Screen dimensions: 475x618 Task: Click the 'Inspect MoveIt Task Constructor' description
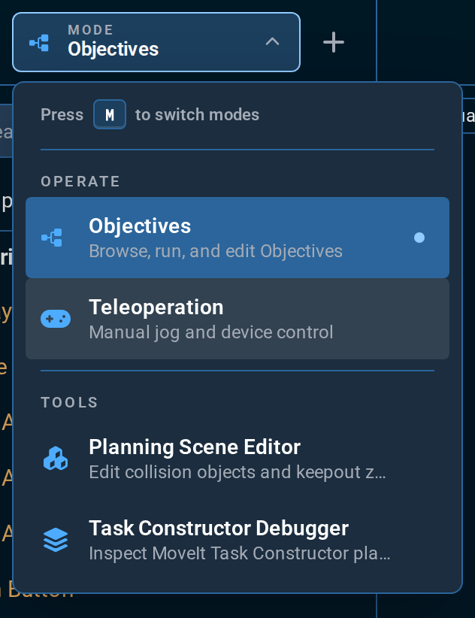click(x=240, y=553)
